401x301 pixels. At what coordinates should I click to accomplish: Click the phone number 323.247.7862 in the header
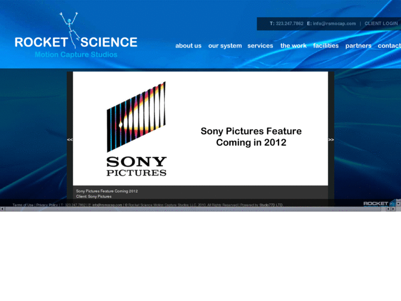click(x=290, y=24)
